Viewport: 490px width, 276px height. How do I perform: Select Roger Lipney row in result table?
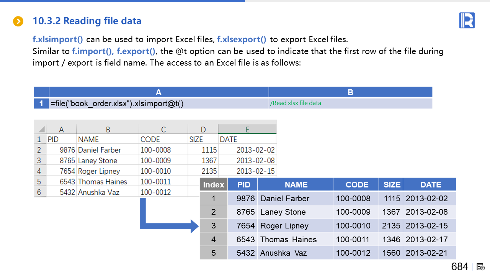(x=284, y=226)
